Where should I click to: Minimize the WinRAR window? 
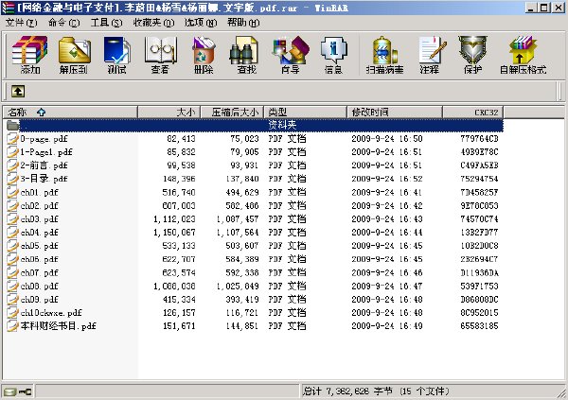click(x=531, y=8)
